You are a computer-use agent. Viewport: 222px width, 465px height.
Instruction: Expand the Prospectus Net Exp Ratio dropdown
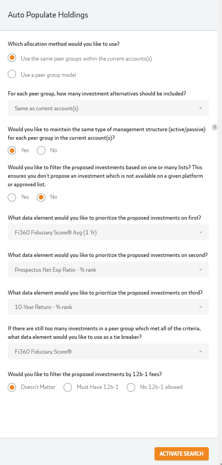(x=108, y=270)
